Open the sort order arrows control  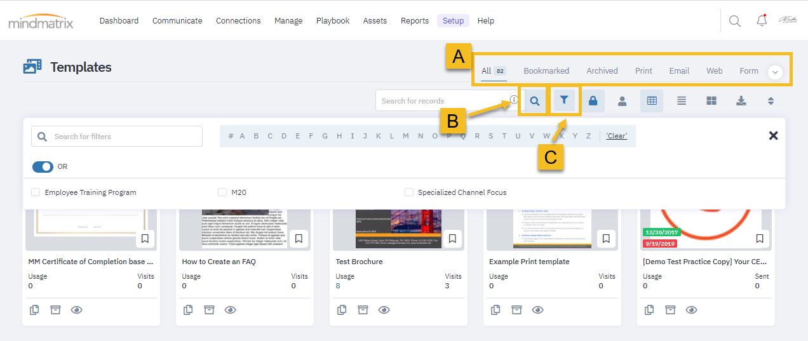[x=771, y=101]
